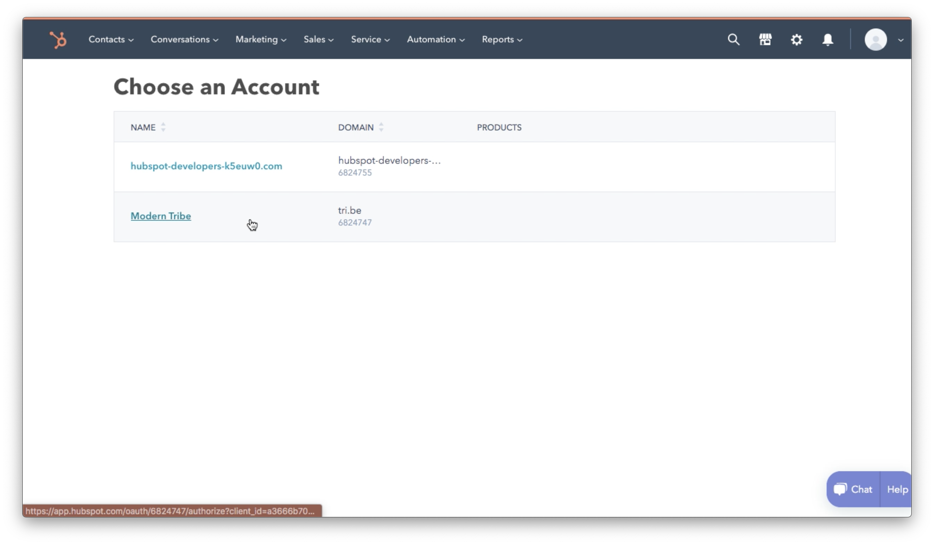Click the Products column header
Viewport: 934px width, 545px height.
(499, 127)
